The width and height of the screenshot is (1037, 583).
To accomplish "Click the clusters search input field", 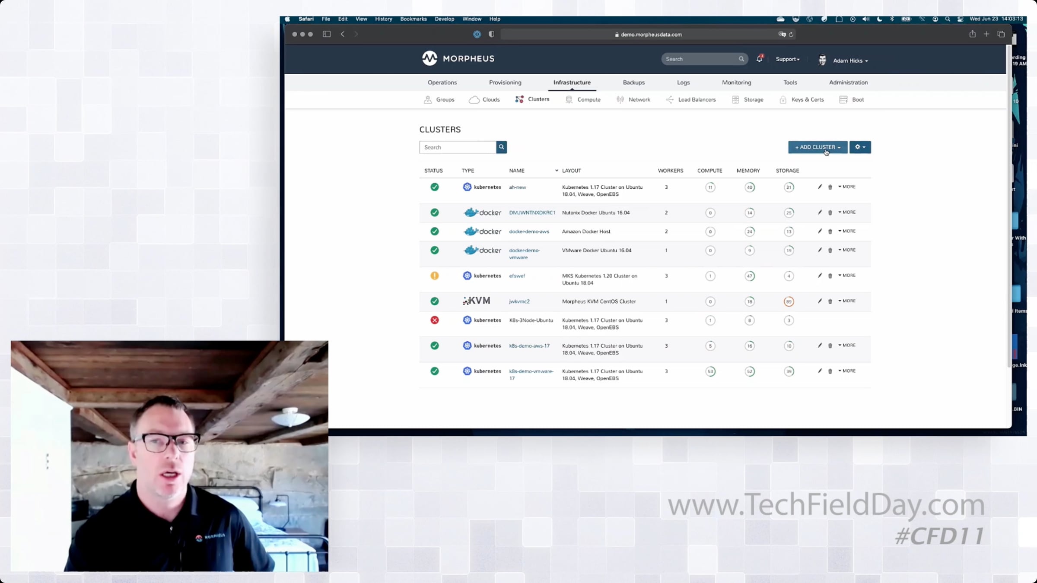I will [x=458, y=147].
